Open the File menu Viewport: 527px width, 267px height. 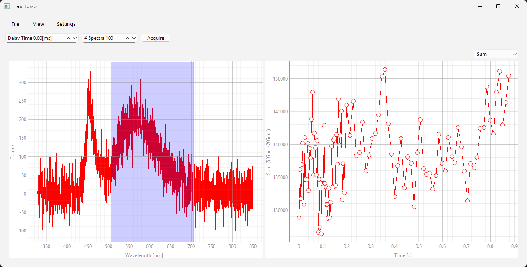[x=15, y=24]
